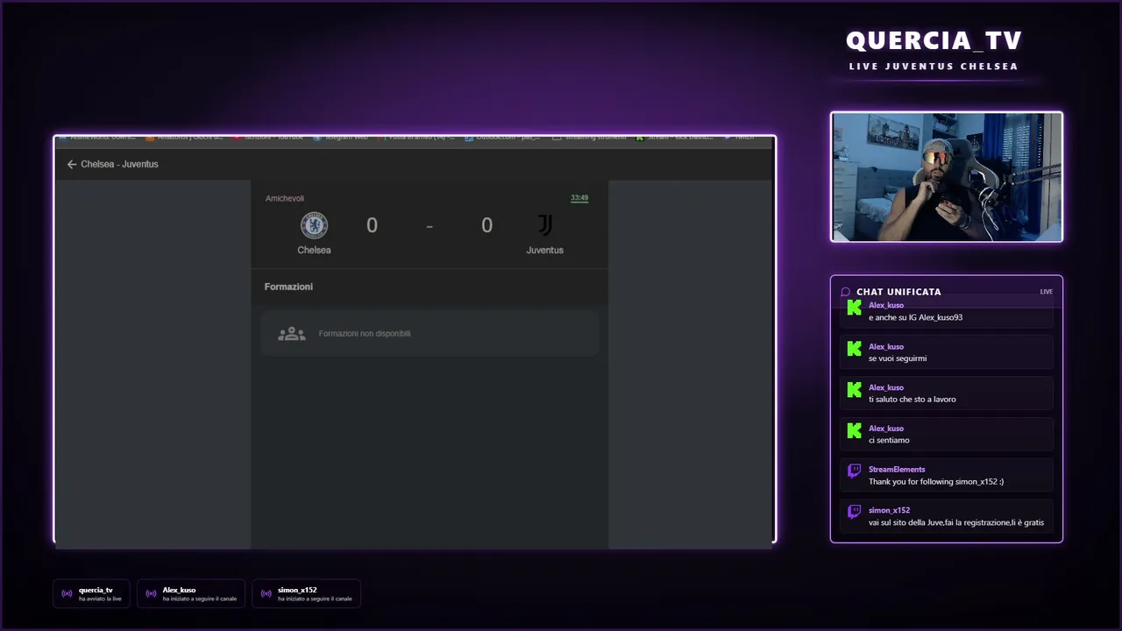This screenshot has width=1122, height=631.
Task: Click the "Amichevoli" competition label
Action: (285, 199)
